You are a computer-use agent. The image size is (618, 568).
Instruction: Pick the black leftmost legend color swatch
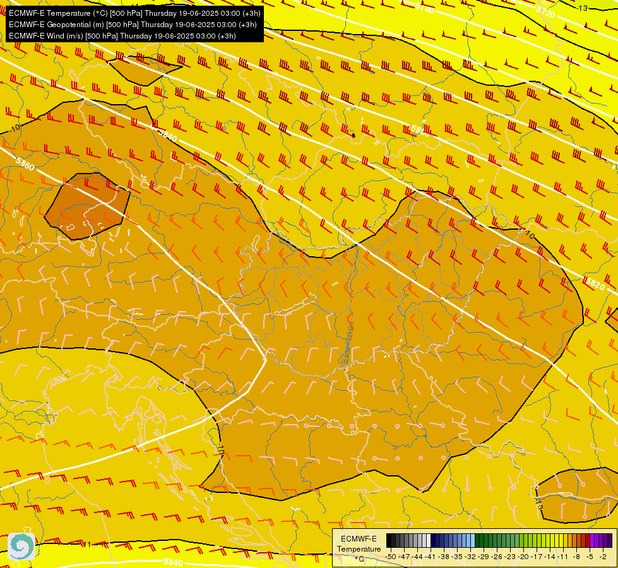click(389, 540)
